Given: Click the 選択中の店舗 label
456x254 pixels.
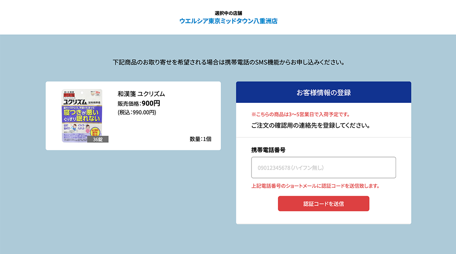Looking at the screenshot, I should (228, 13).
